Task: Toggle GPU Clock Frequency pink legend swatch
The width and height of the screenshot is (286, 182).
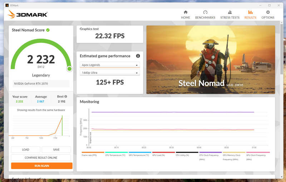Action: pyautogui.click(x=258, y=152)
